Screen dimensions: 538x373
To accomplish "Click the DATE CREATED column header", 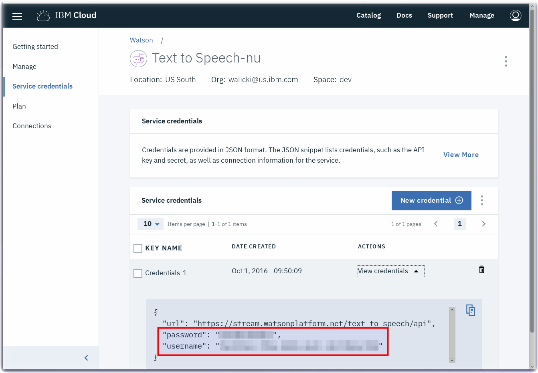I will tap(254, 246).
